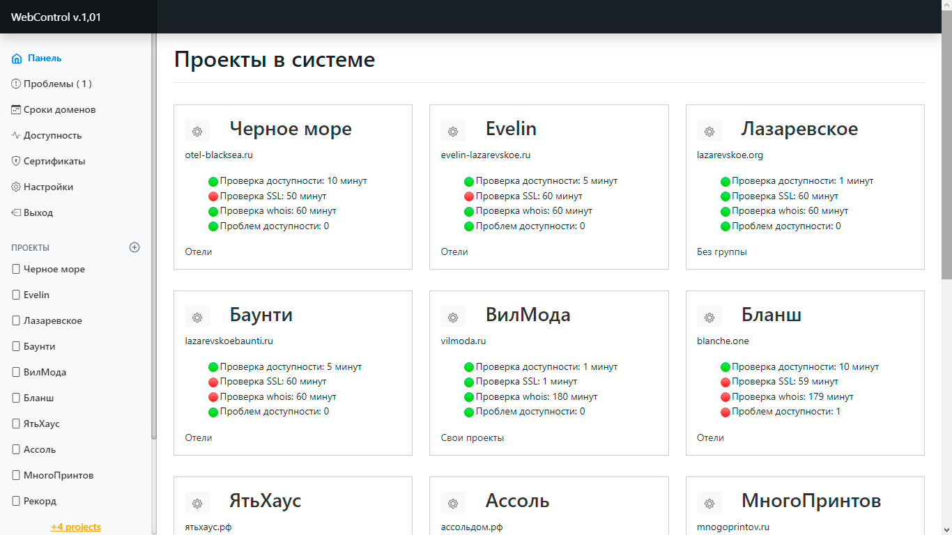Open settings gear for Черное море project
The height and width of the screenshot is (535, 952).
[x=197, y=131]
